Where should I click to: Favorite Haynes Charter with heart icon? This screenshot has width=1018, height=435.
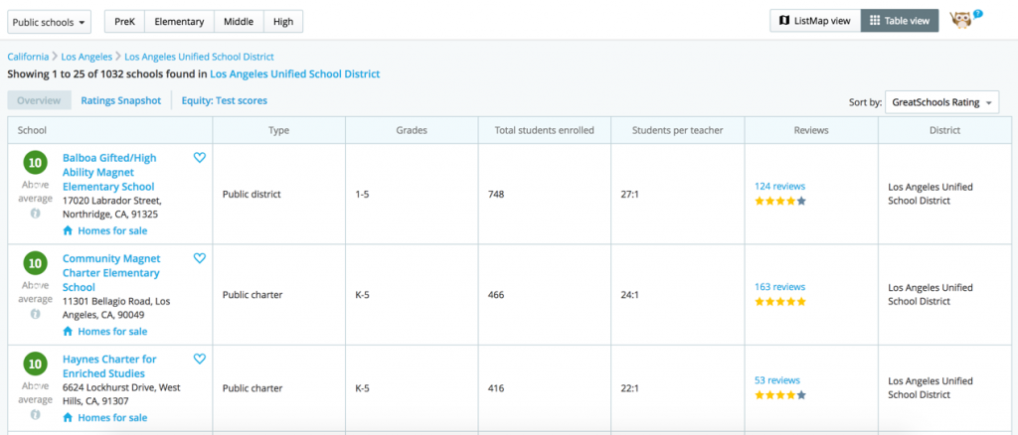pos(199,359)
